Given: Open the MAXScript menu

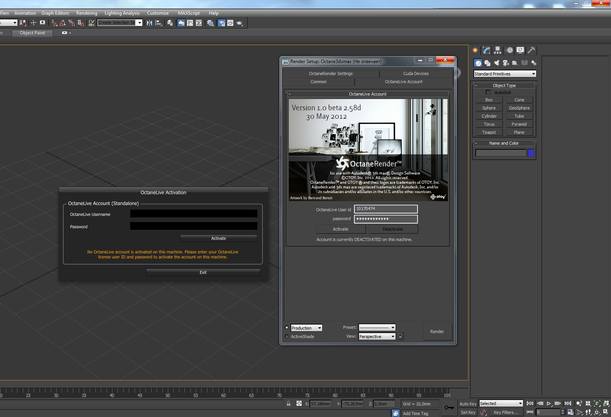Looking at the screenshot, I should click(x=188, y=13).
